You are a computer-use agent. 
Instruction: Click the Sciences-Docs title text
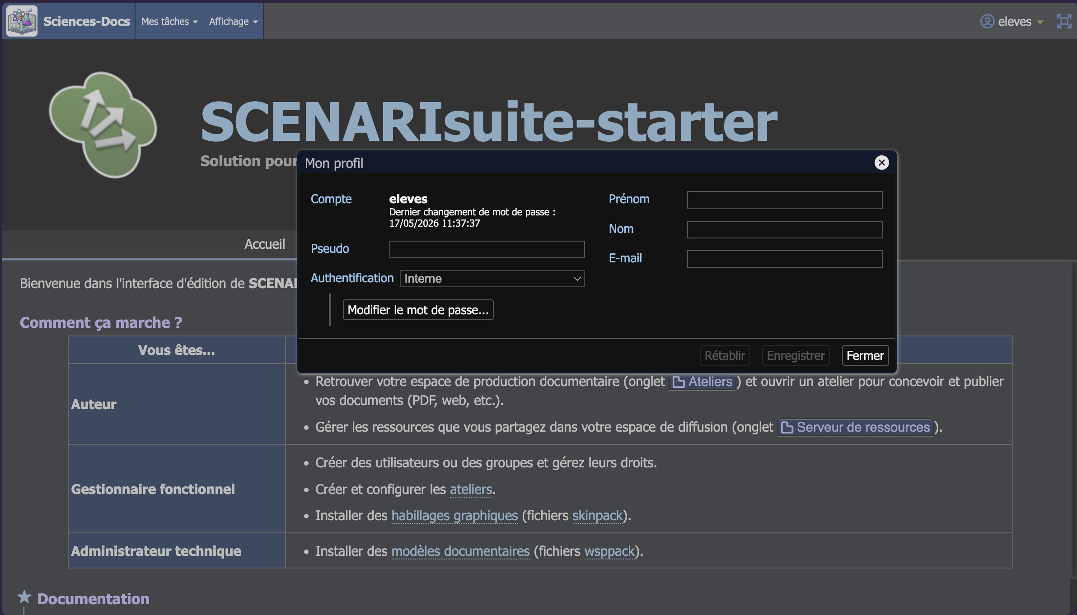(x=87, y=21)
